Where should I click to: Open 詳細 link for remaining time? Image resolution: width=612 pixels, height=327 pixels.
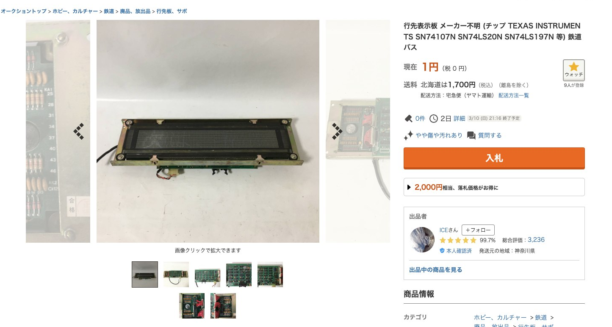pyautogui.click(x=460, y=119)
